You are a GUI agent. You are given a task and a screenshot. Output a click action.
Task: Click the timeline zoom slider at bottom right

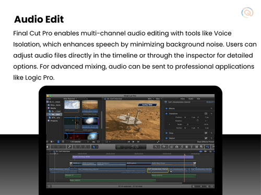click(x=200, y=186)
